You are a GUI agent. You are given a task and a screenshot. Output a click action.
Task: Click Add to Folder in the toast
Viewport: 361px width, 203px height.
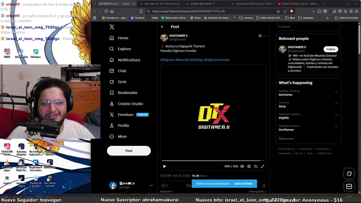tap(243, 184)
